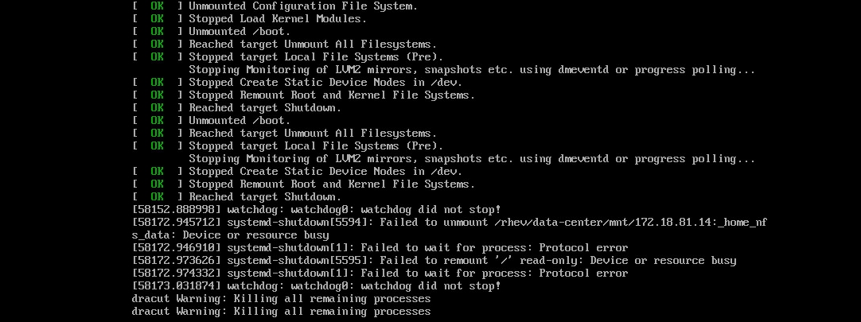Click the "Unmounted Configuration File System" line

[303, 6]
